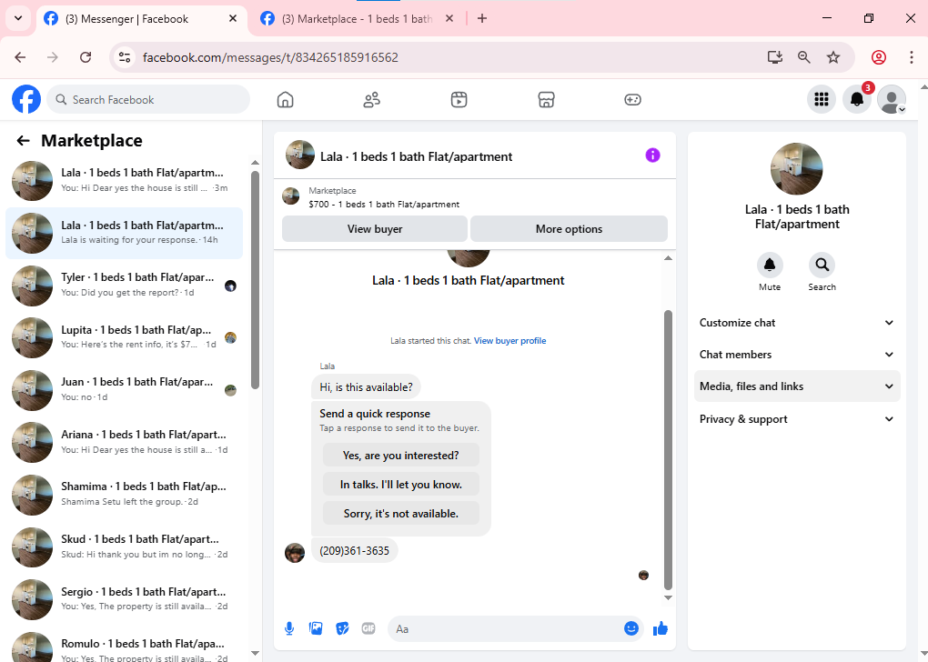Send a thumbs-up like

661,628
